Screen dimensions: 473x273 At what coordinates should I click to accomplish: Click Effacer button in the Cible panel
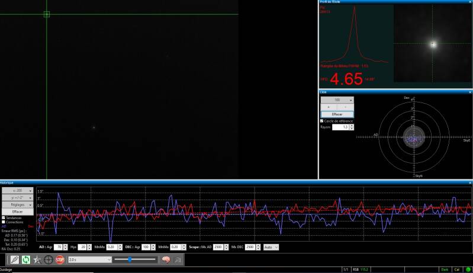coord(337,114)
